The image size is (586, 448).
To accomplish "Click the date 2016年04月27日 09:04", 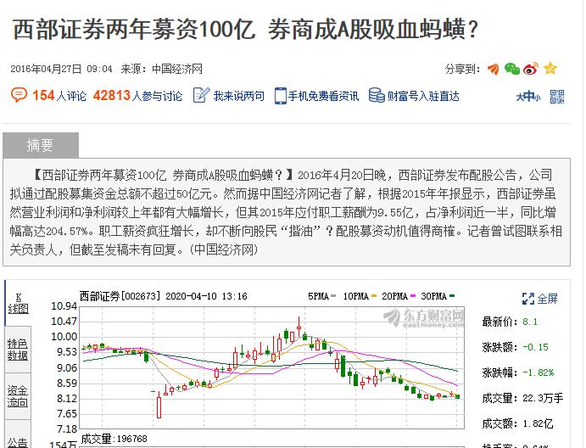I will 61,70.
